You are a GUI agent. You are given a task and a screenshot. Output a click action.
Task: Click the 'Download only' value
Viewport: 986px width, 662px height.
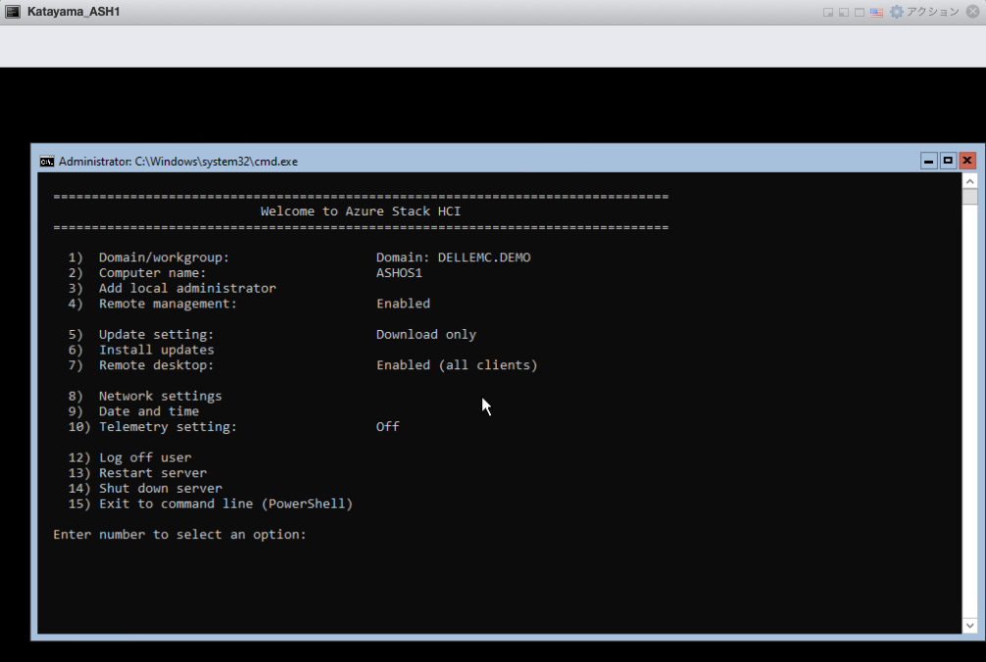(x=426, y=334)
